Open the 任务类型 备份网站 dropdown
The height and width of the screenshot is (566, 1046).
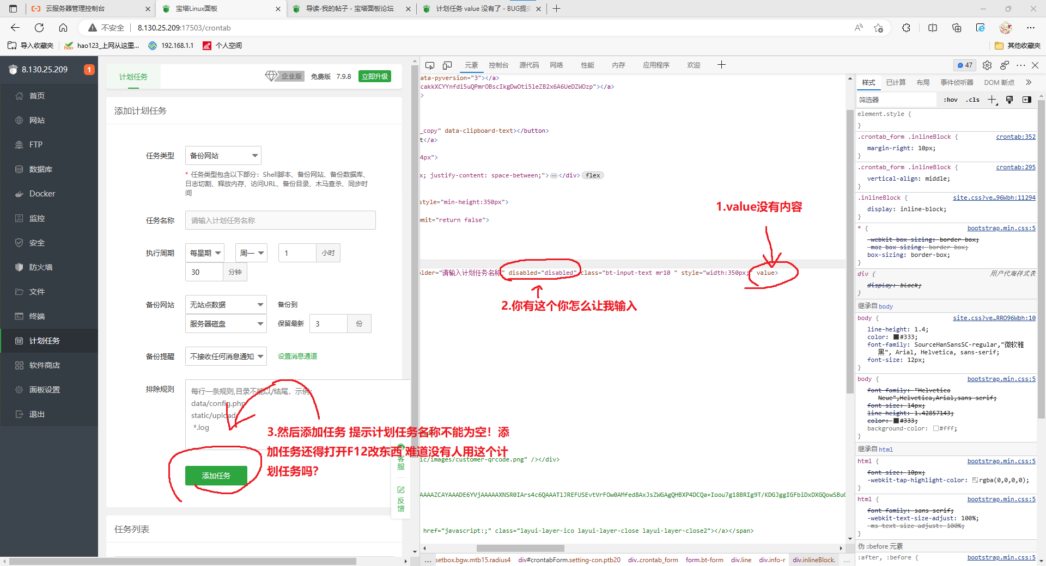pos(223,156)
